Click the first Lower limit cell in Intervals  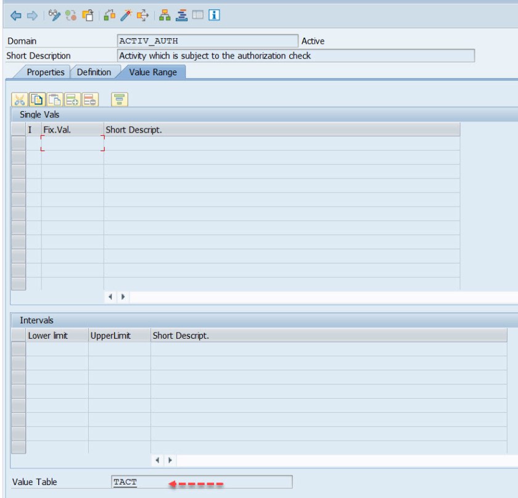57,349
